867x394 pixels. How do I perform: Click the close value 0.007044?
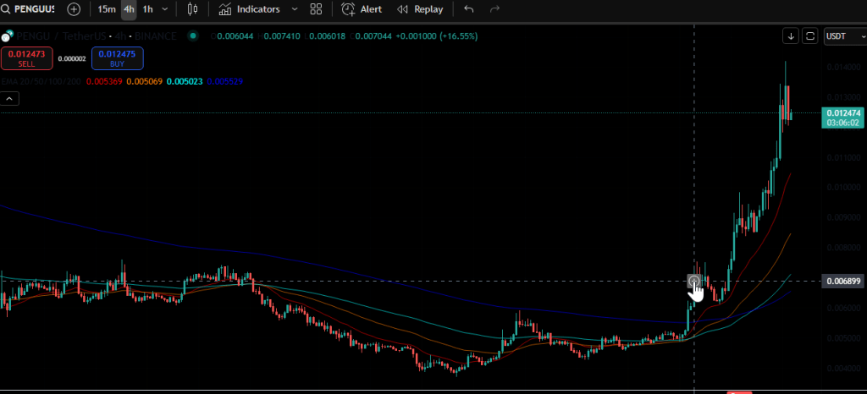tap(373, 36)
